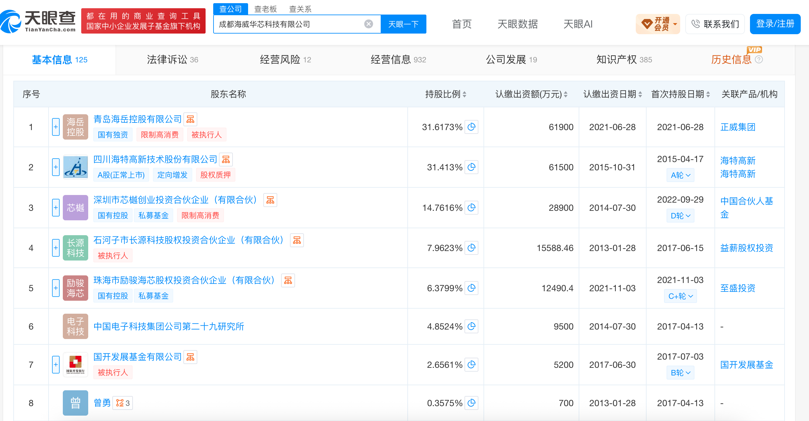Open 天眼数据 in top navigation
This screenshot has height=421, width=809.
[x=517, y=24]
